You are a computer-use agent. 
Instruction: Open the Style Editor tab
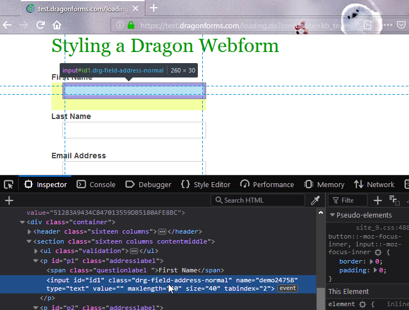205,184
